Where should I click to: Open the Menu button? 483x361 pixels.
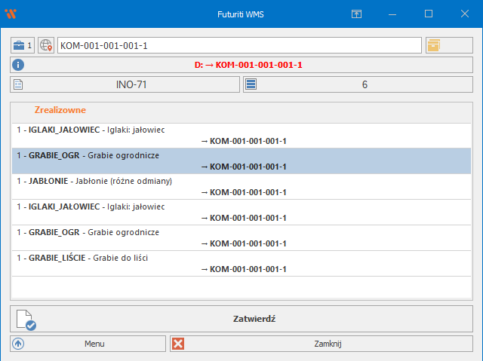point(88,344)
